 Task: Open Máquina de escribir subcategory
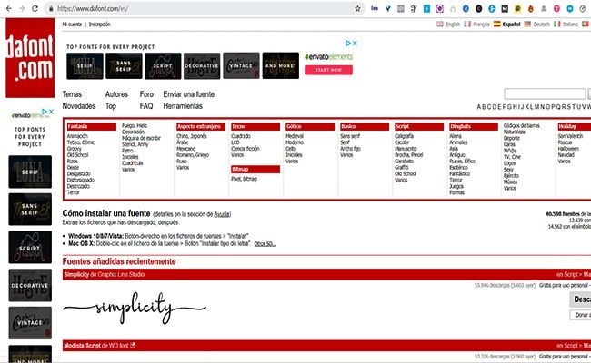[x=141, y=138]
